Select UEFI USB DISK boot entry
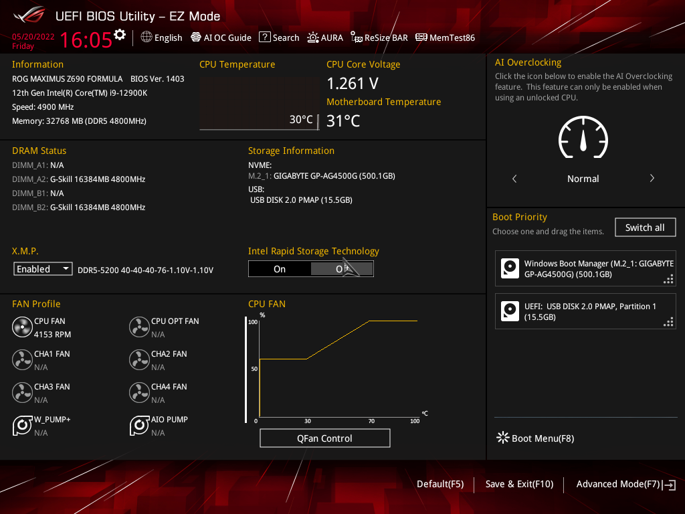The image size is (685, 514). click(x=585, y=311)
